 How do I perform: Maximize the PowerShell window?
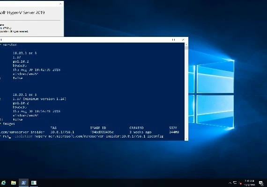[x=173, y=40]
